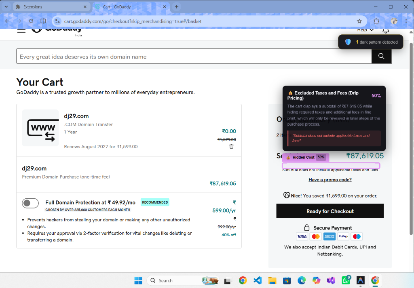Open File Explorer from taskbar
The width and height of the screenshot is (414, 288).
click(x=272, y=280)
